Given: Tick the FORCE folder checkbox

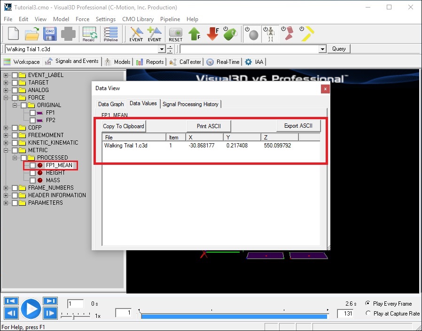Looking at the screenshot, I should coord(15,98).
